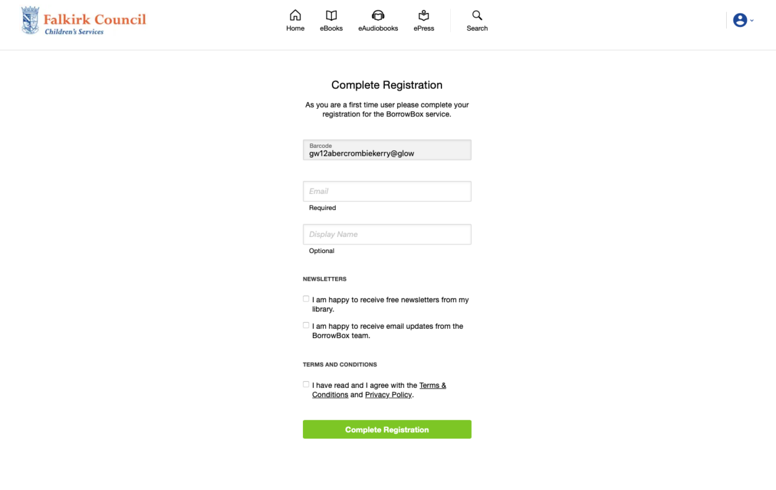Image resolution: width=776 pixels, height=490 pixels.
Task: Click the Barcode field
Action: point(387,150)
